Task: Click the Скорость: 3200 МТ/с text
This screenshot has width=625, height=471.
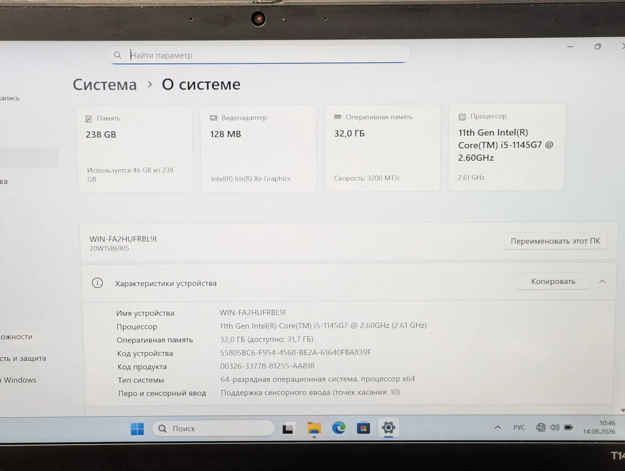Action: click(x=367, y=178)
